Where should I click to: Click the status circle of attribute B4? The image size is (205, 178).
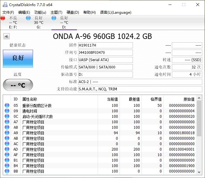tap(7, 166)
